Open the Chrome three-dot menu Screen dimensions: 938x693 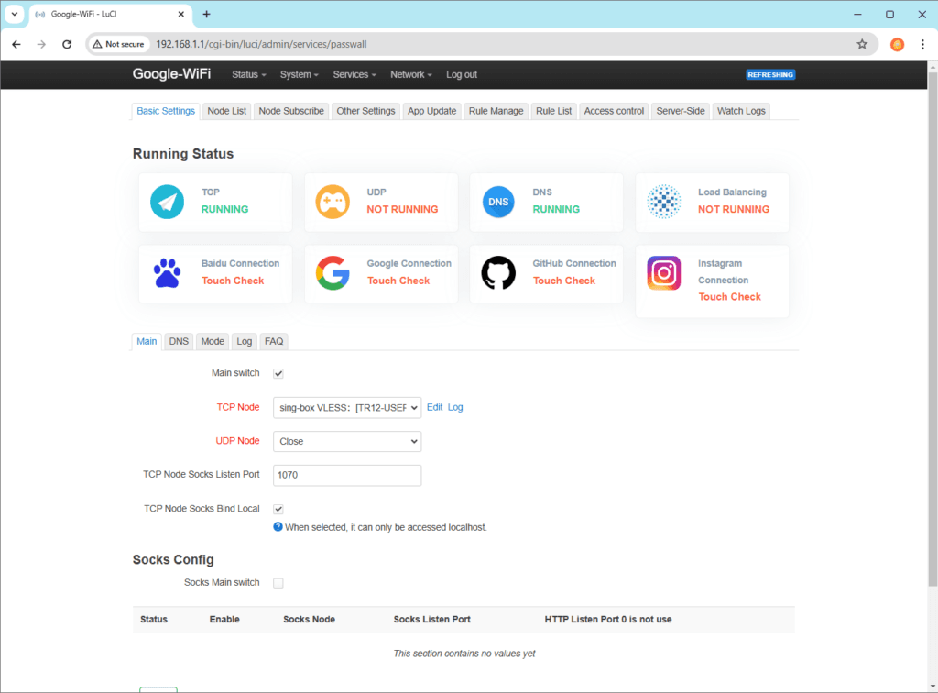[x=923, y=44]
